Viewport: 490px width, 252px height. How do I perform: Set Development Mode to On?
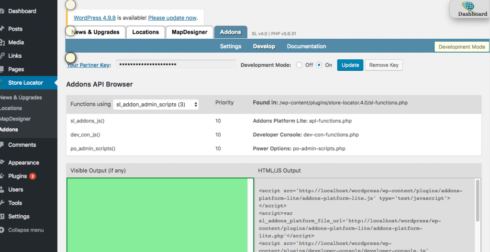pyautogui.click(x=319, y=65)
